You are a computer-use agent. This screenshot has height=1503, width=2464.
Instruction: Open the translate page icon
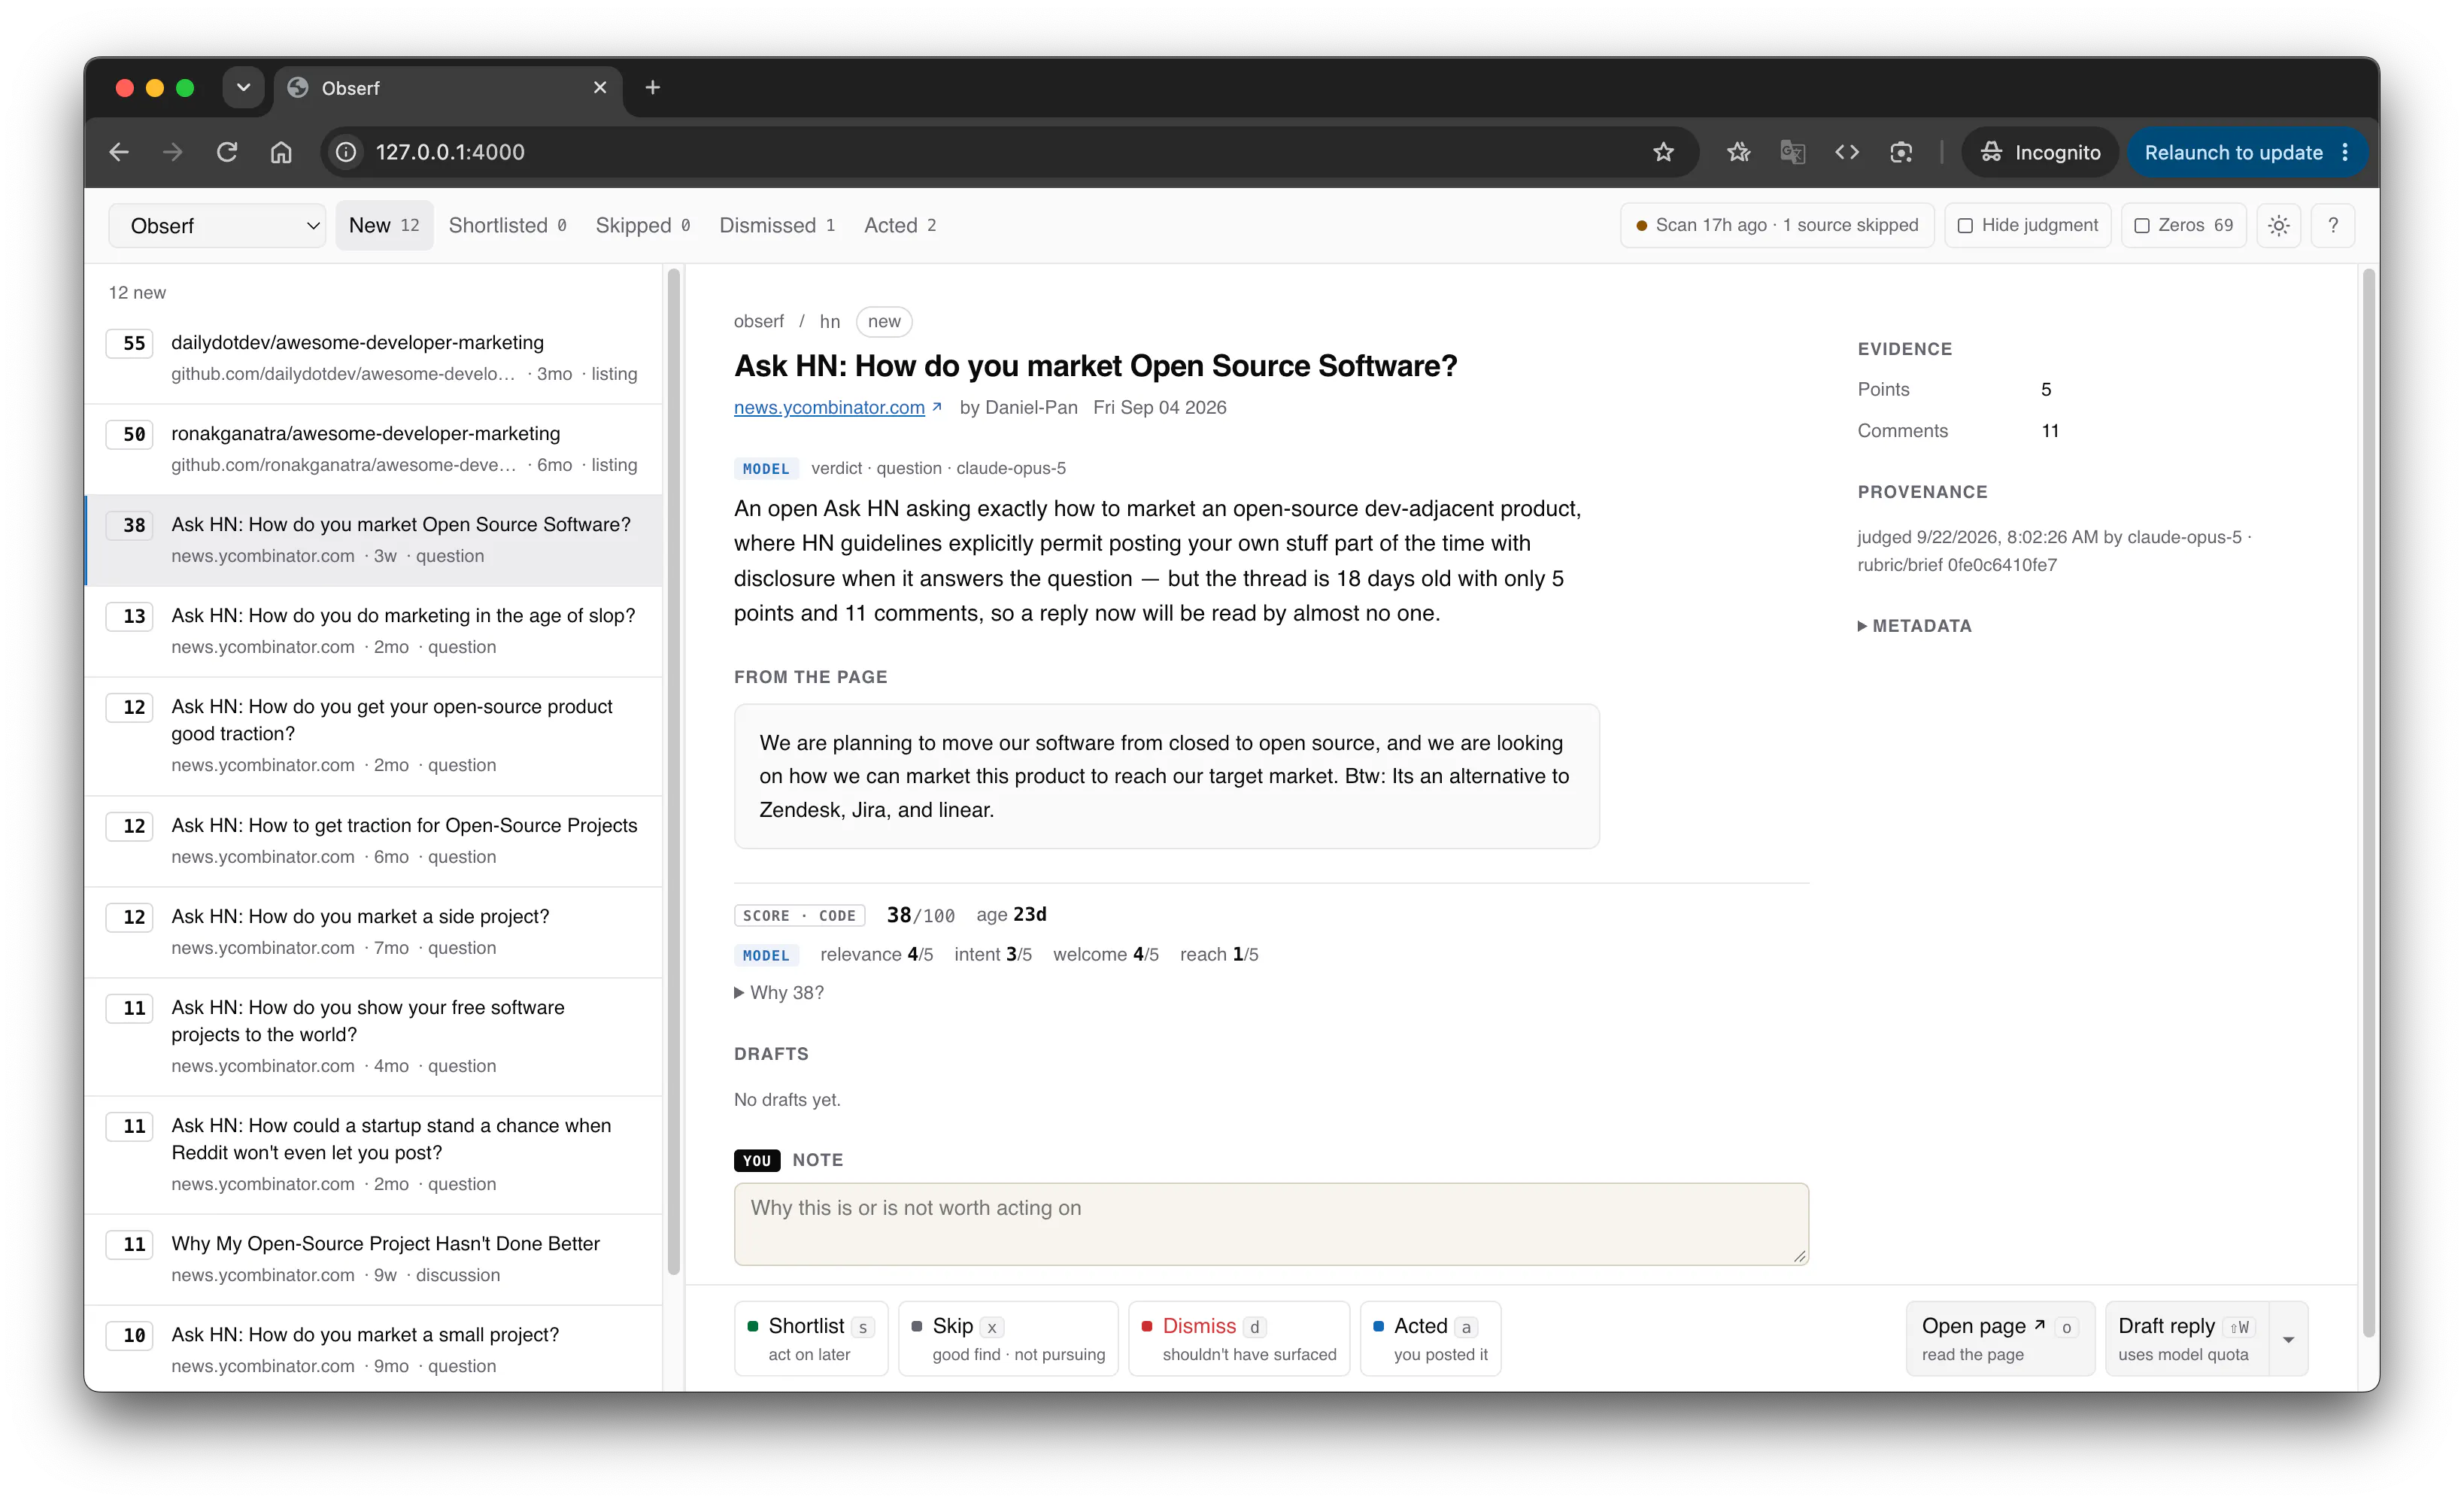pyautogui.click(x=1792, y=152)
